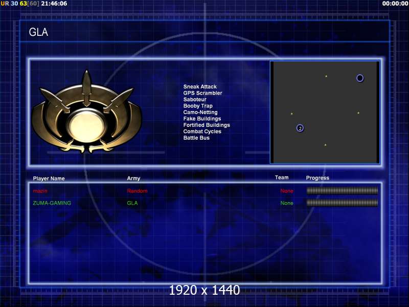409x307 pixels.
Task: Click the 'Team' column header
Action: coord(282,178)
